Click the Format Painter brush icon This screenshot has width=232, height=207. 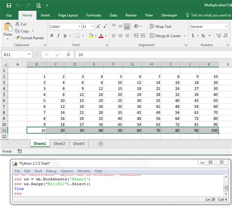[18, 38]
